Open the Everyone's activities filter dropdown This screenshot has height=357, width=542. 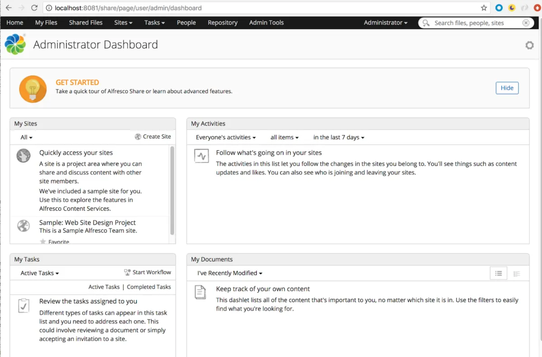pos(226,137)
